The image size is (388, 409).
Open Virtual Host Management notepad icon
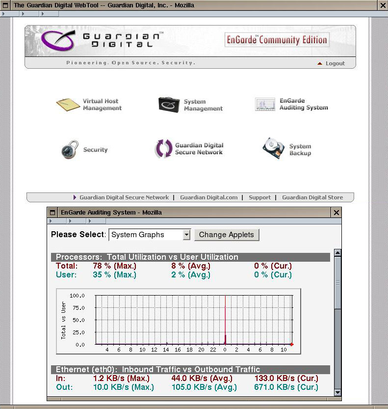coord(68,105)
